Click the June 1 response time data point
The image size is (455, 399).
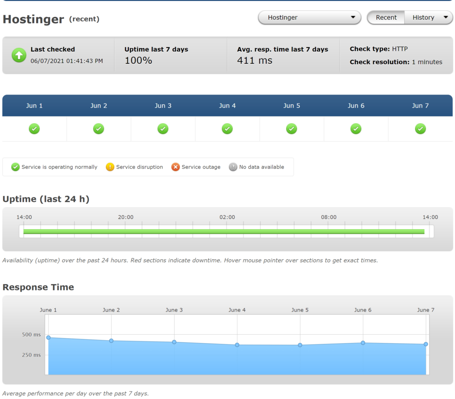(x=48, y=338)
